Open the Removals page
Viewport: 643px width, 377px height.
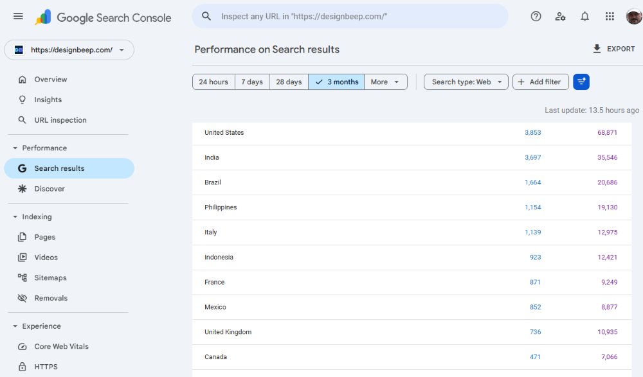51,298
